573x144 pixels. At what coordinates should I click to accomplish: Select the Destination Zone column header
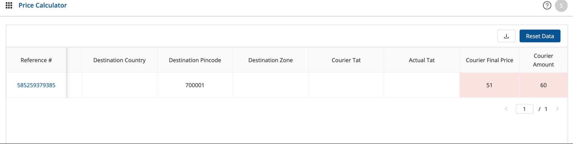[270, 60]
